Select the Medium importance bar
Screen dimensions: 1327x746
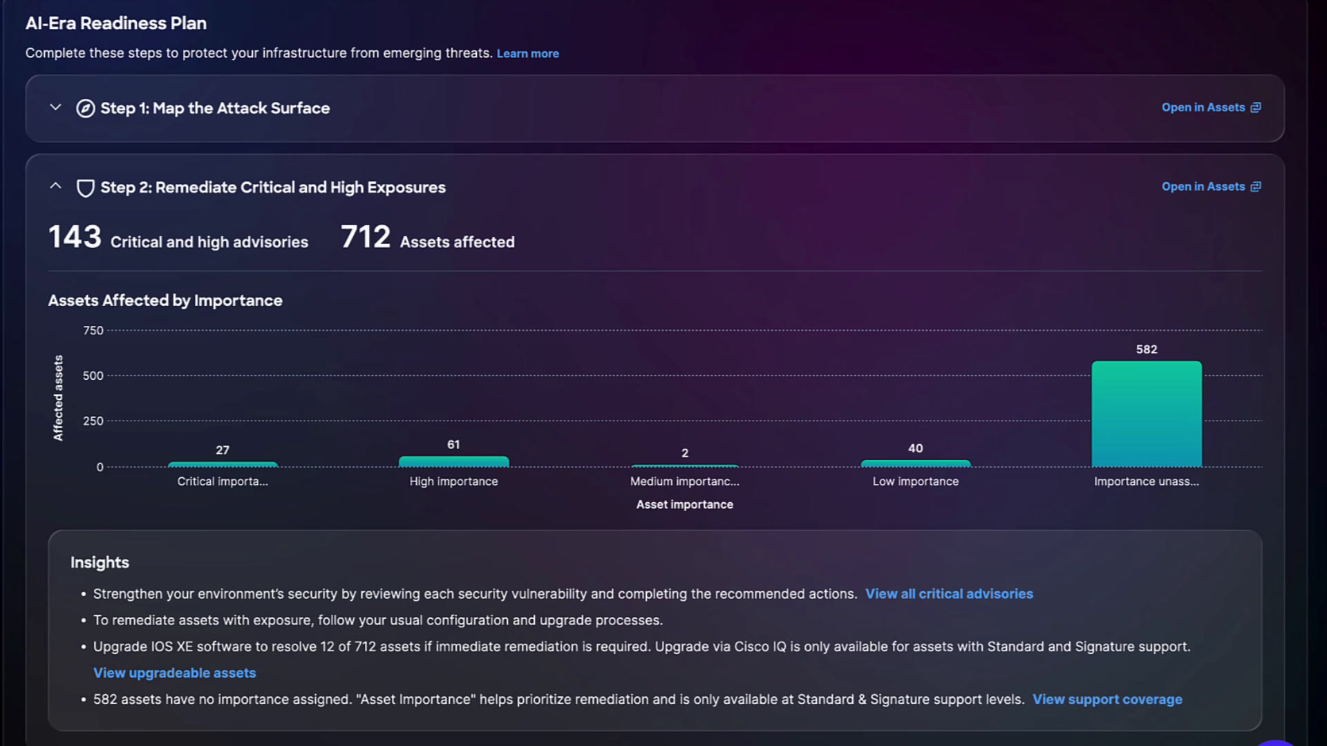[685, 466]
